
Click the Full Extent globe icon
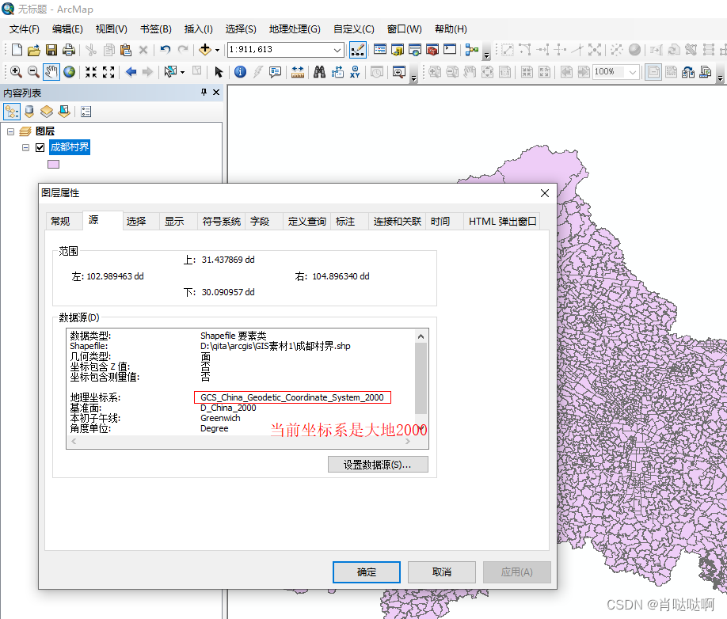(x=70, y=72)
